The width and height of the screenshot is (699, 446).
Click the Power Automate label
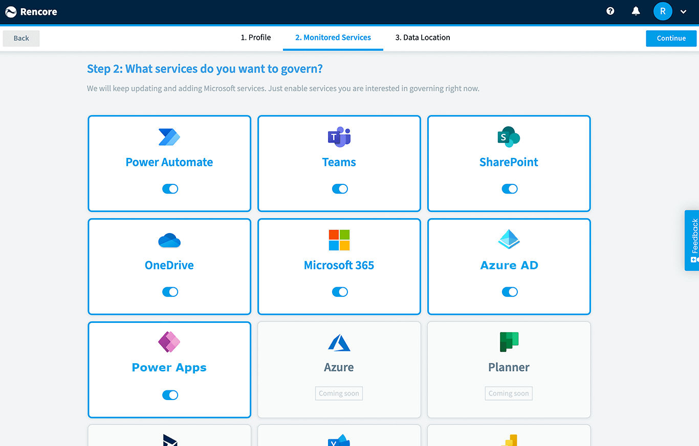169,162
